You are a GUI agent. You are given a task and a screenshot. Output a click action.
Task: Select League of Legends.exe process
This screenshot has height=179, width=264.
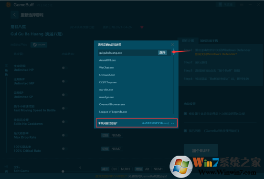coord(113,112)
